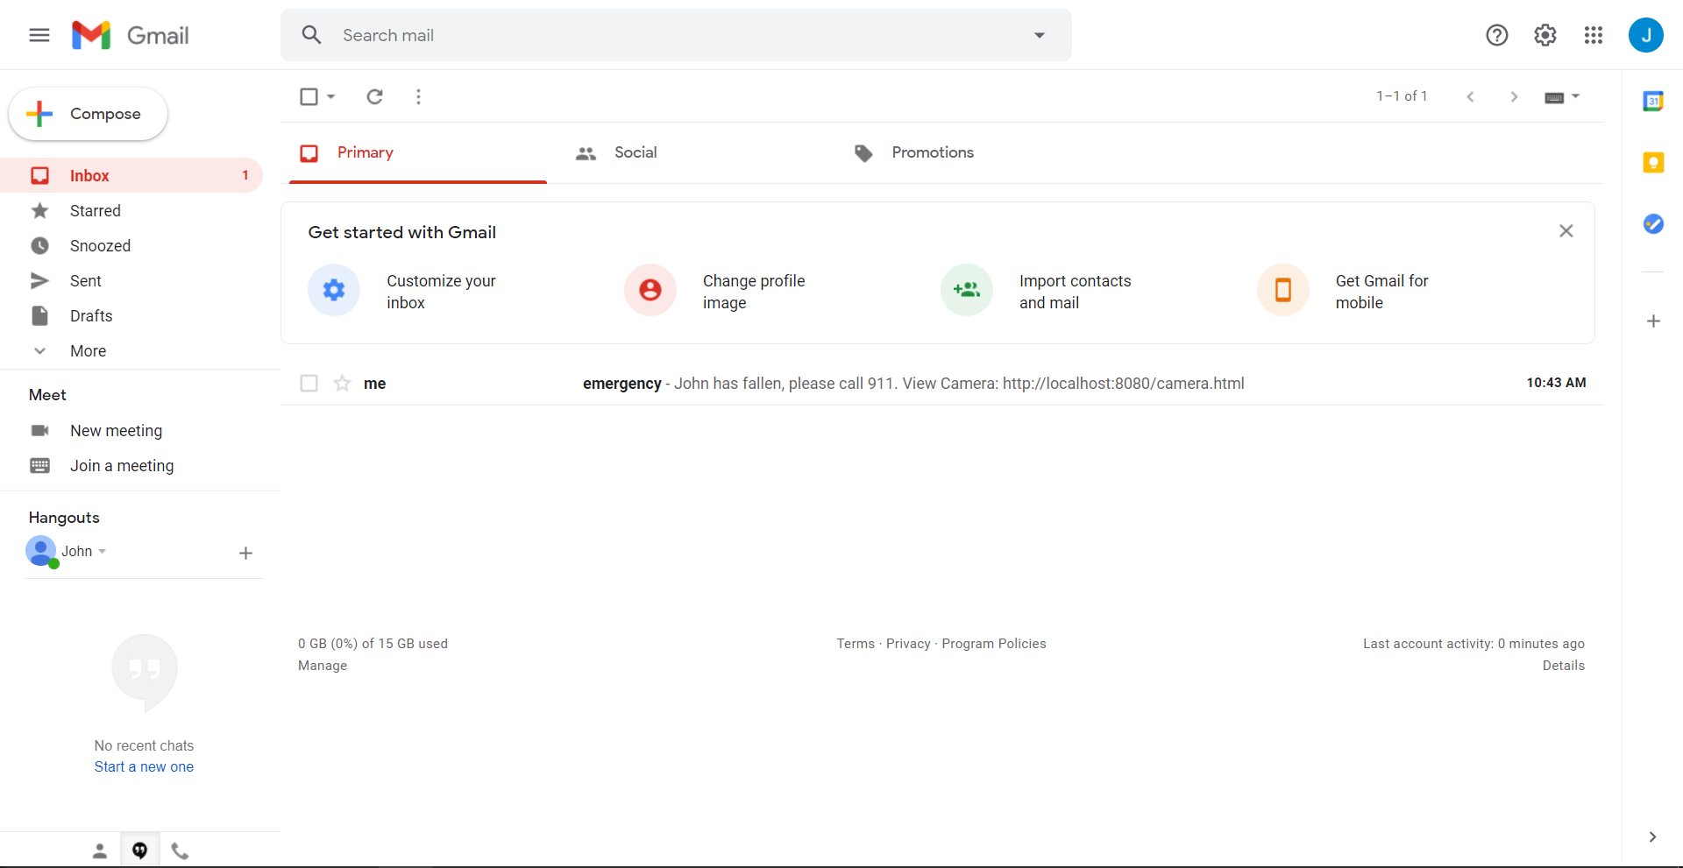
Task: Type in the Search mail field
Action: (x=676, y=35)
